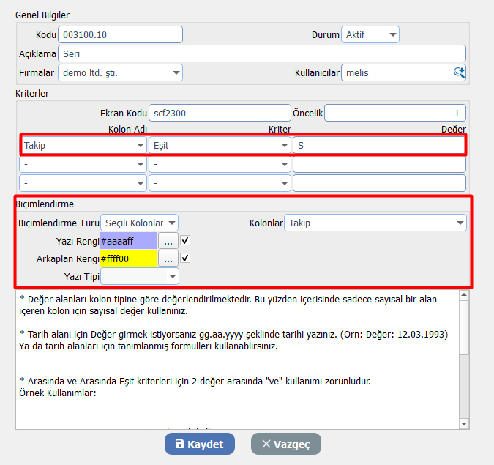Click the user search icon in Kullanıcılar field
The width and height of the screenshot is (494, 465).
[459, 72]
